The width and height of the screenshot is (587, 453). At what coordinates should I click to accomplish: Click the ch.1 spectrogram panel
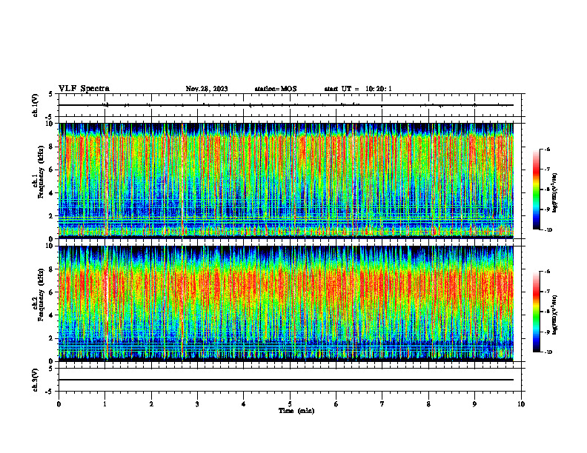tap(286, 181)
